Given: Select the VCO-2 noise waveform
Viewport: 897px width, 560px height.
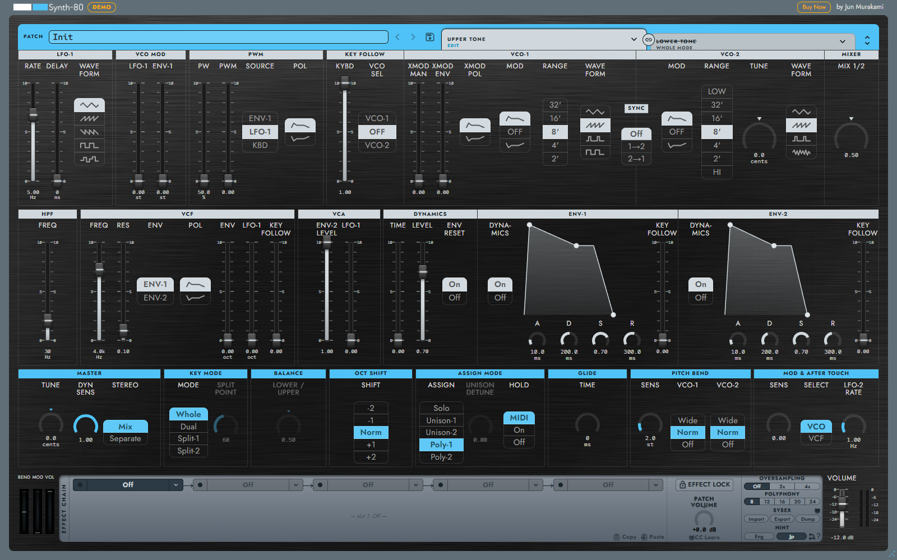Looking at the screenshot, I should (x=801, y=152).
